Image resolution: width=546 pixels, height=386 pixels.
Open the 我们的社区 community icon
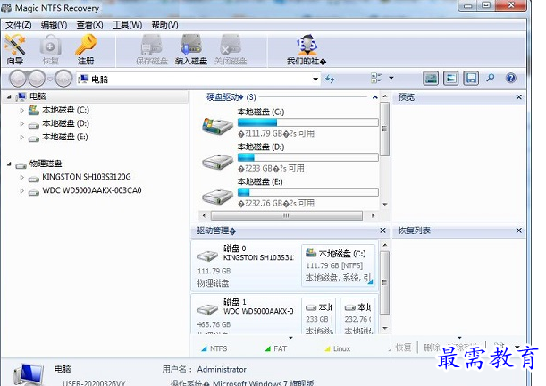[x=307, y=49]
